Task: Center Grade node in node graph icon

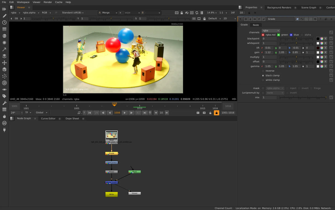Action: pos(246,19)
